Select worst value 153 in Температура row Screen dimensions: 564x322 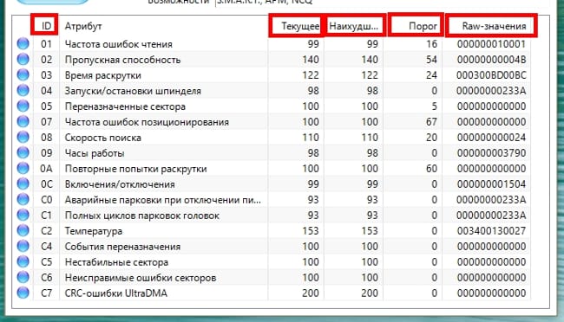[370, 231]
